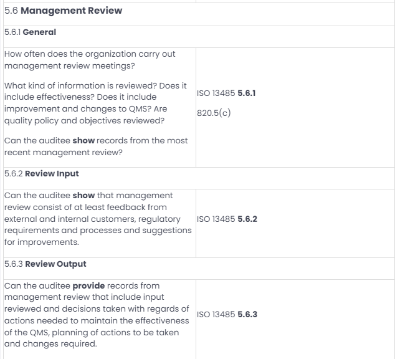Click 'reviewed and decisions taken' line
Image resolution: width=395 pixels, height=359 pixels.
[x=97, y=309]
